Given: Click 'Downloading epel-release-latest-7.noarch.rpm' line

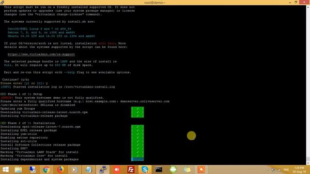Looking at the screenshot, I should 40,127.
